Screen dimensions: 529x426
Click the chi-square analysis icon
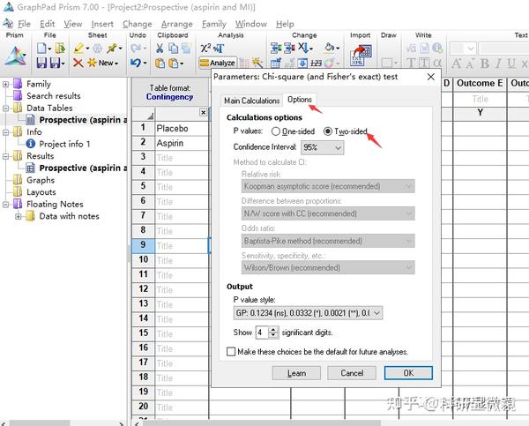point(205,49)
